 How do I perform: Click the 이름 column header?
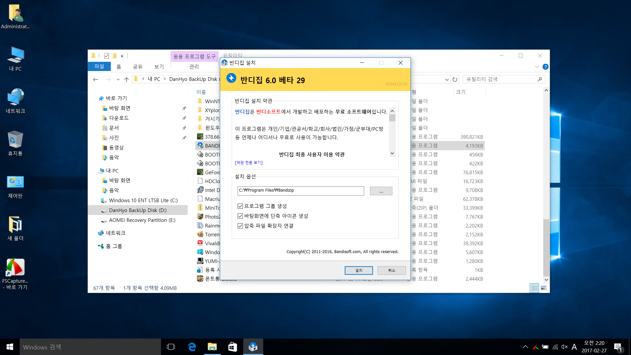[201, 92]
